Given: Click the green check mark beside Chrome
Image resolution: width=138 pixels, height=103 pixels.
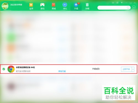Looking at the screenshot, I should [x=4, y=69].
